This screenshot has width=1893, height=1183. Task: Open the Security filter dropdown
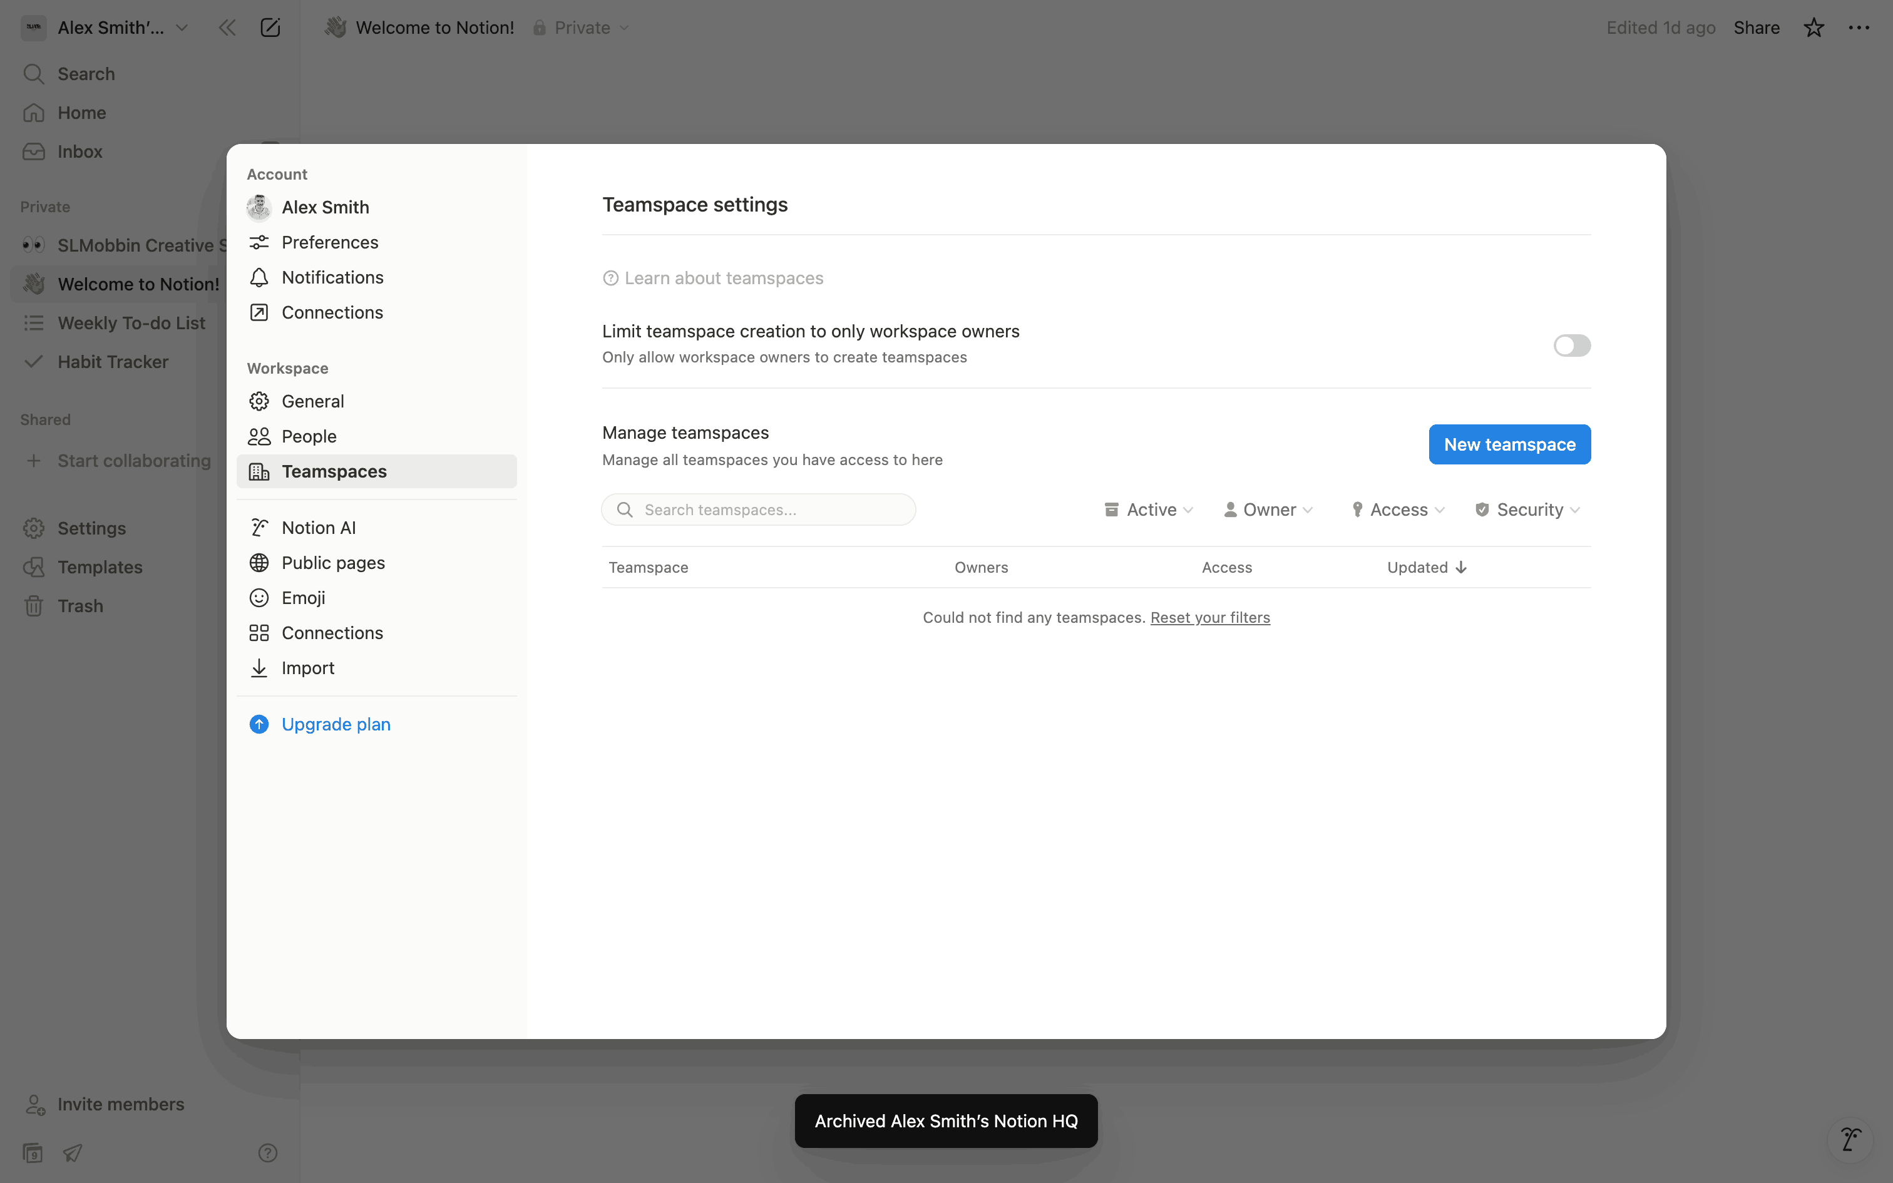pyautogui.click(x=1527, y=510)
